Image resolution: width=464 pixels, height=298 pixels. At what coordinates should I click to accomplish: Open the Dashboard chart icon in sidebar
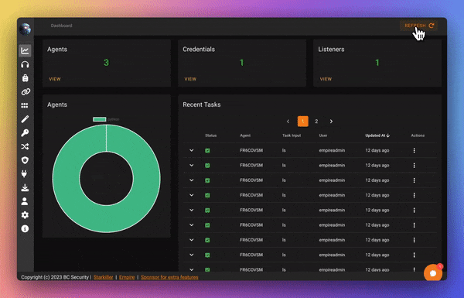tap(25, 50)
